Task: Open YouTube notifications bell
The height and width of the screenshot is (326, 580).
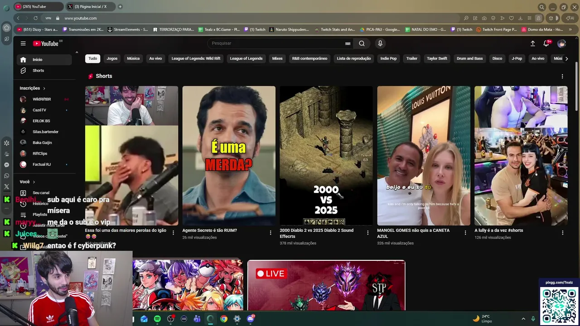Action: click(x=546, y=43)
